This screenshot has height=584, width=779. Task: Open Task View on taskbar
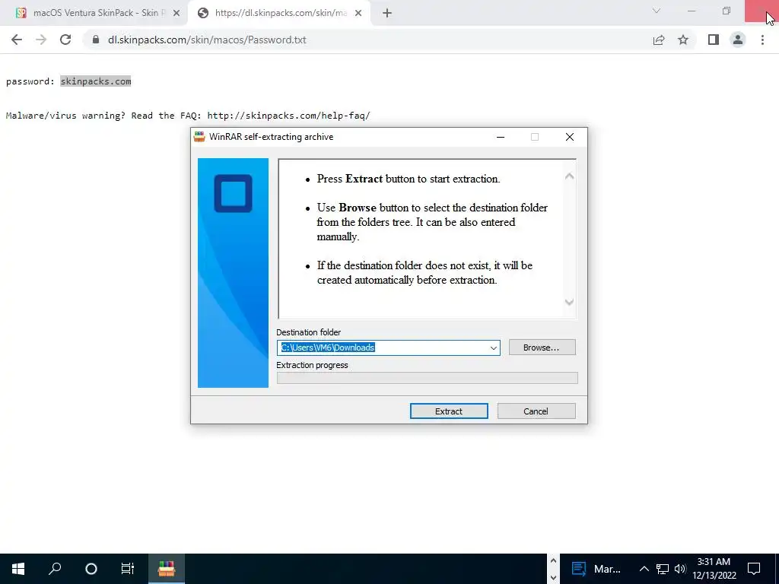tap(128, 569)
